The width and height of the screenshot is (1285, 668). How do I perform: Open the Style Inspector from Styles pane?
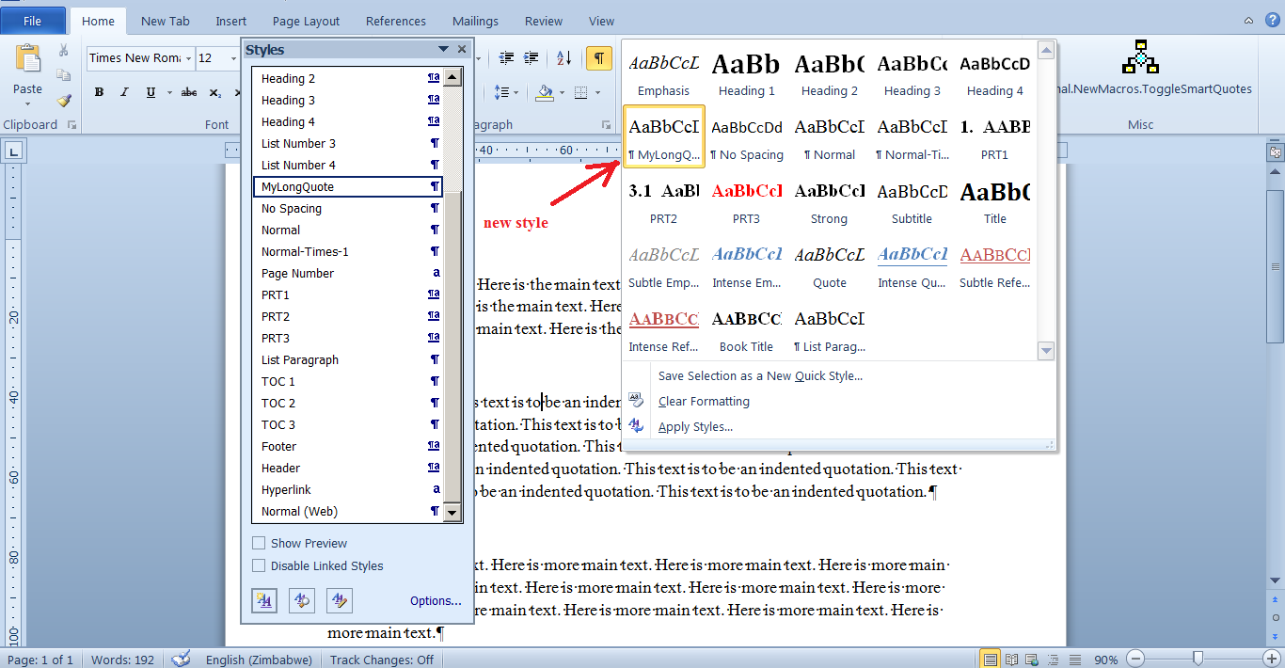302,600
